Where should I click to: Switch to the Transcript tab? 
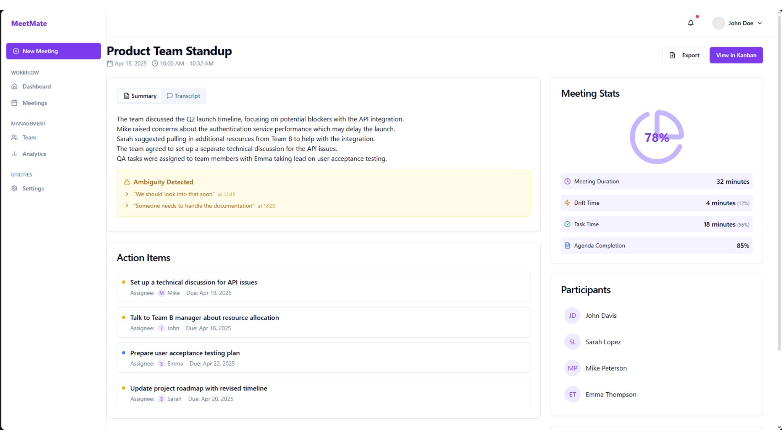pyautogui.click(x=184, y=96)
